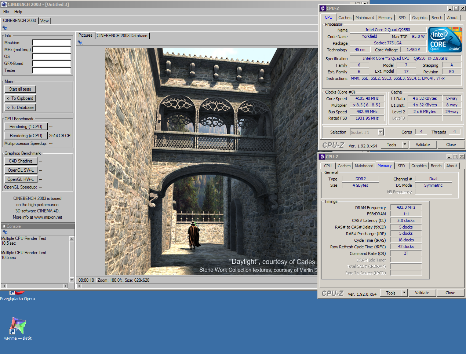Open the SPD tab in upper CPU-Z window

tap(402, 18)
